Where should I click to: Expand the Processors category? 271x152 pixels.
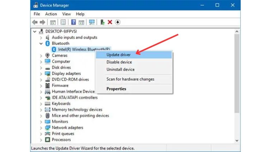click(x=41, y=140)
